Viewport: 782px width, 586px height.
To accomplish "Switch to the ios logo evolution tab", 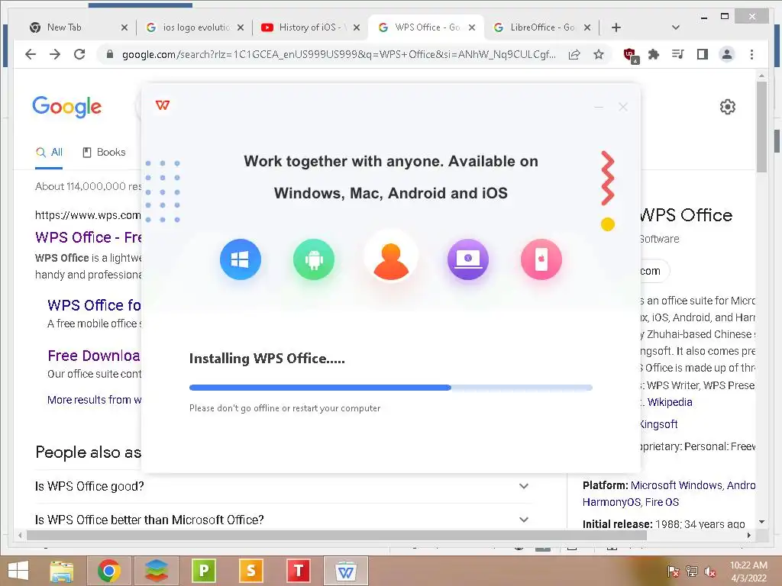I will pos(196,27).
